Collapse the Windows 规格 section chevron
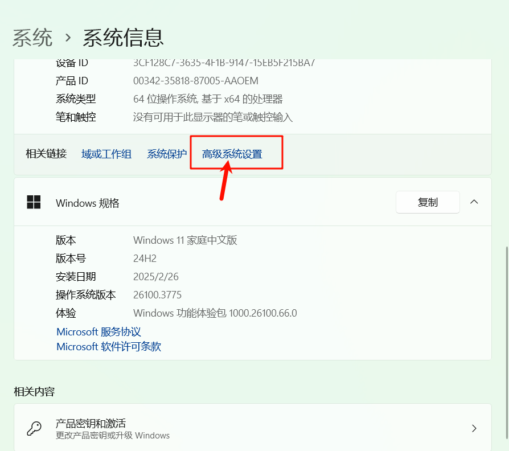Screen dimensions: 509x451 [x=474, y=202]
